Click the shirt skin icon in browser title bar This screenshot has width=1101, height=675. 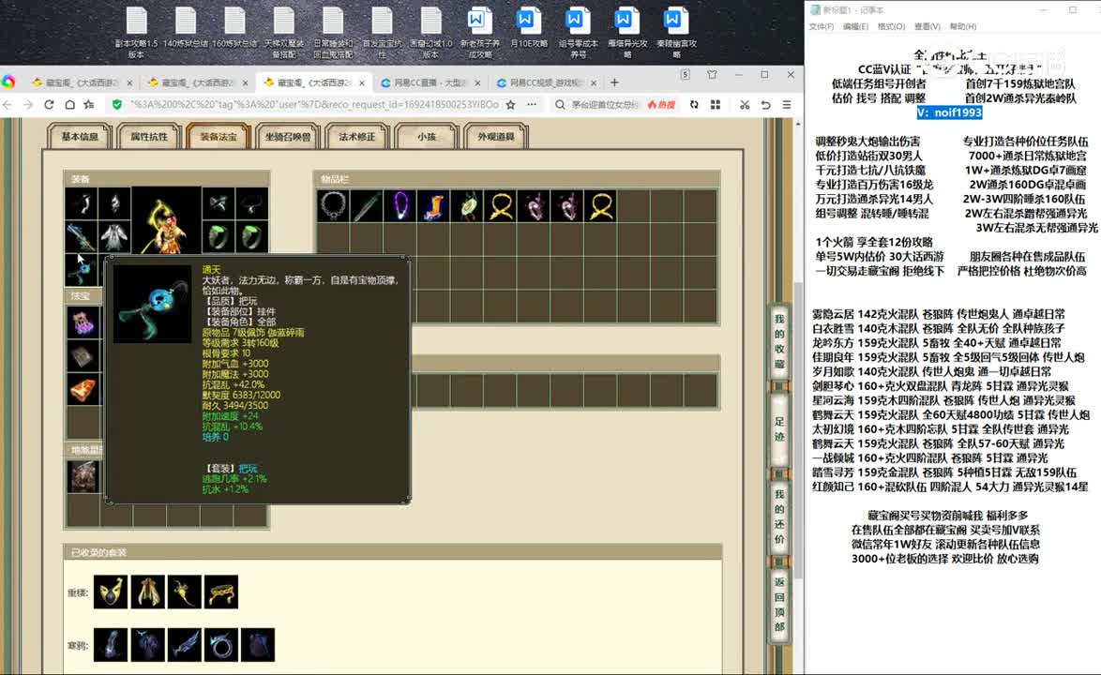tap(712, 74)
